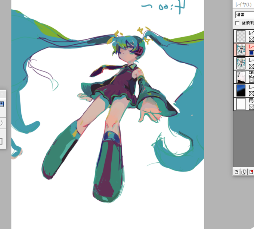Select the blue-to-black gradient layer thumbnail

[x=241, y=90]
